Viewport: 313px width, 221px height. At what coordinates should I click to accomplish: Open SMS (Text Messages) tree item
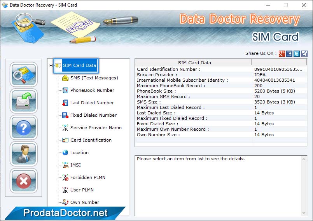(94, 78)
